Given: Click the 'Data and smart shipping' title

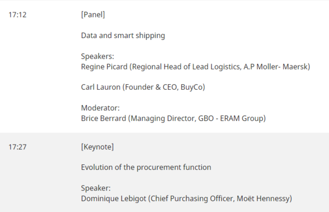Looking at the screenshot, I should point(123,36).
